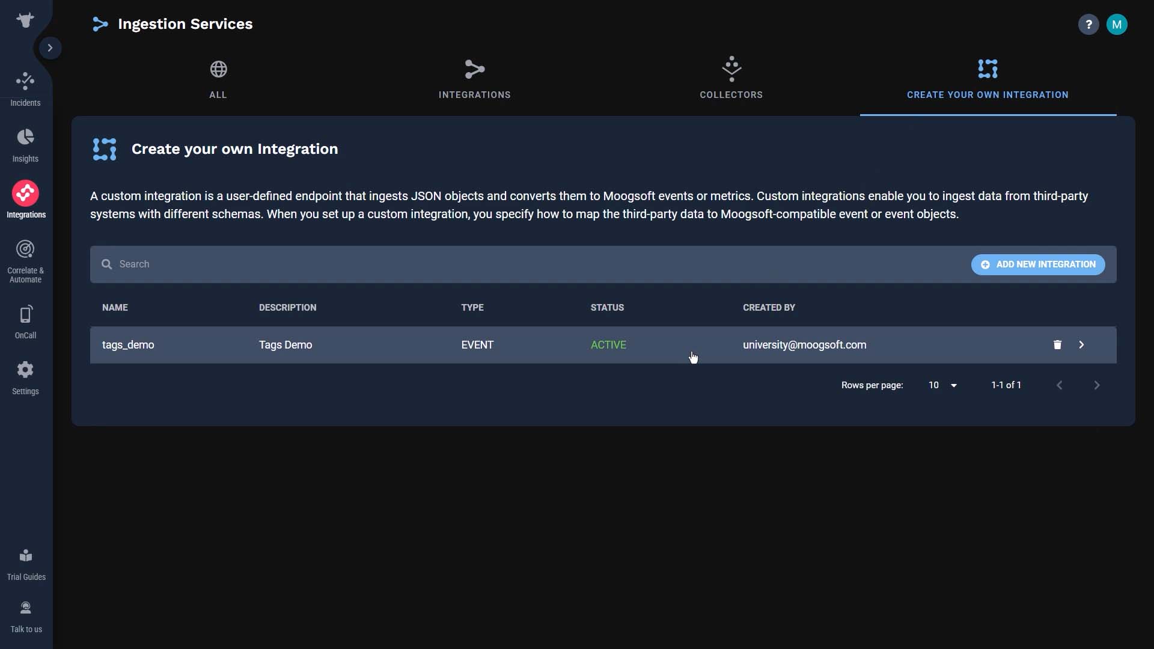Open the user profile avatar M

tap(1117, 25)
